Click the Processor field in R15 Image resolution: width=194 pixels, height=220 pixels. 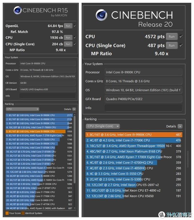[48, 63]
